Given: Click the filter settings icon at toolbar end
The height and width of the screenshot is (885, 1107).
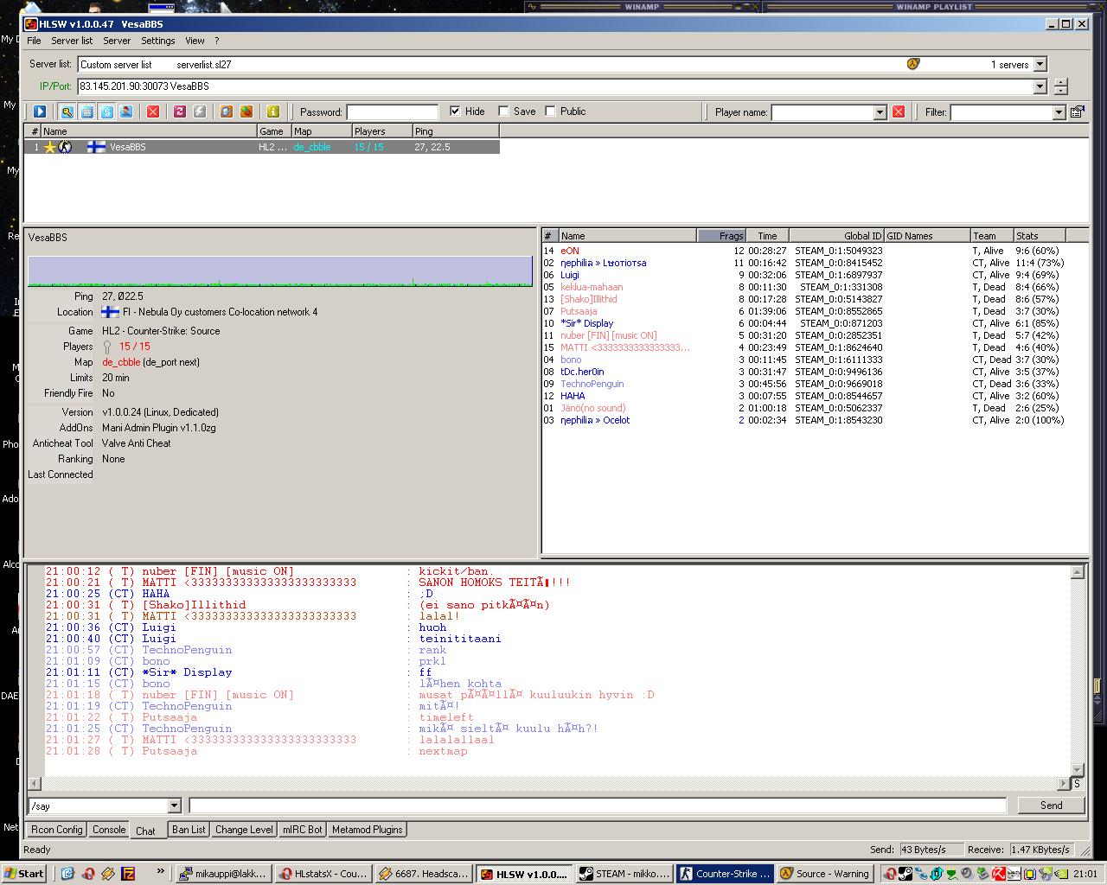Looking at the screenshot, I should coord(1077,111).
